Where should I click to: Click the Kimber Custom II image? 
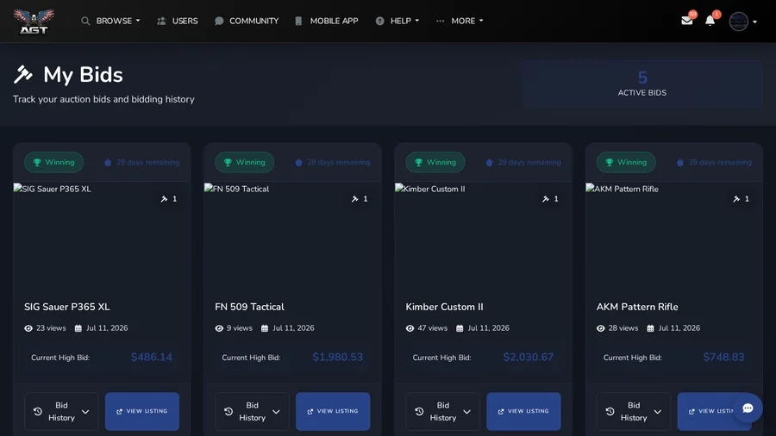pos(484,237)
